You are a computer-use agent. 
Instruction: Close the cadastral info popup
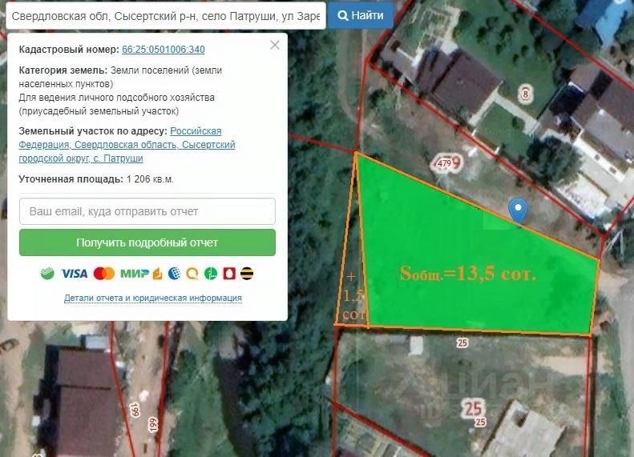275,45
